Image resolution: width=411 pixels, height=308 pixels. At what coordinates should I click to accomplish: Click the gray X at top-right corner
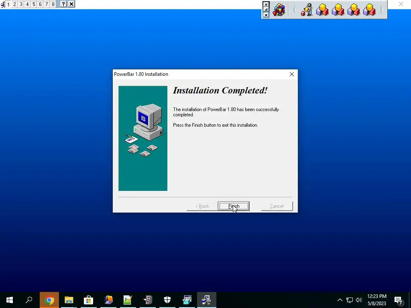click(x=401, y=4)
